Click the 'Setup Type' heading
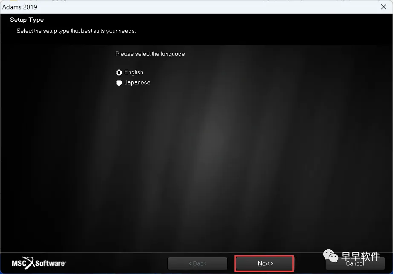The width and height of the screenshot is (393, 274). pos(27,20)
